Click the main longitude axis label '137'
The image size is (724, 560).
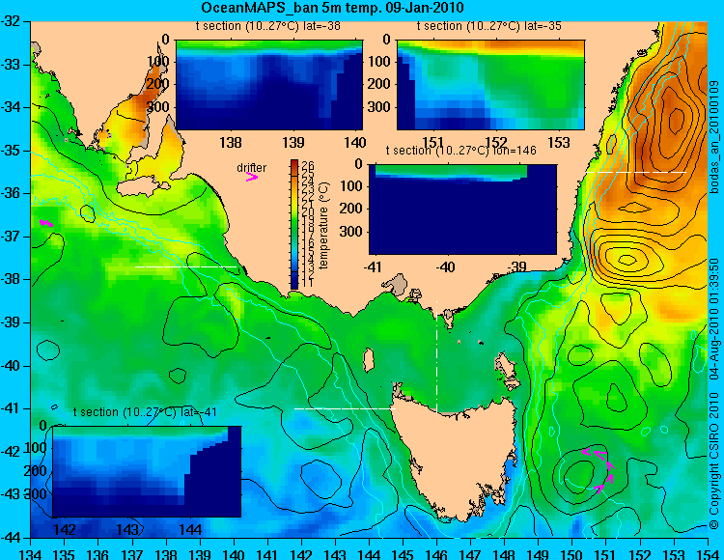click(132, 553)
